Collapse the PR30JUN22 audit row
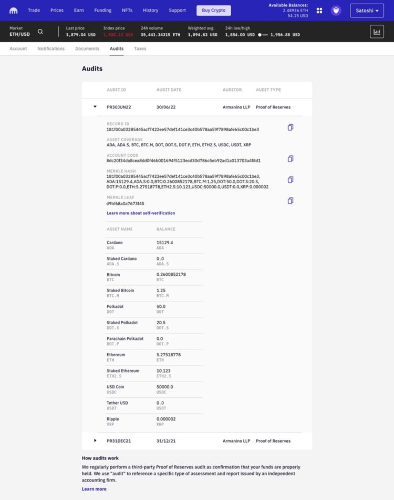This screenshot has width=394, height=500. coord(95,107)
